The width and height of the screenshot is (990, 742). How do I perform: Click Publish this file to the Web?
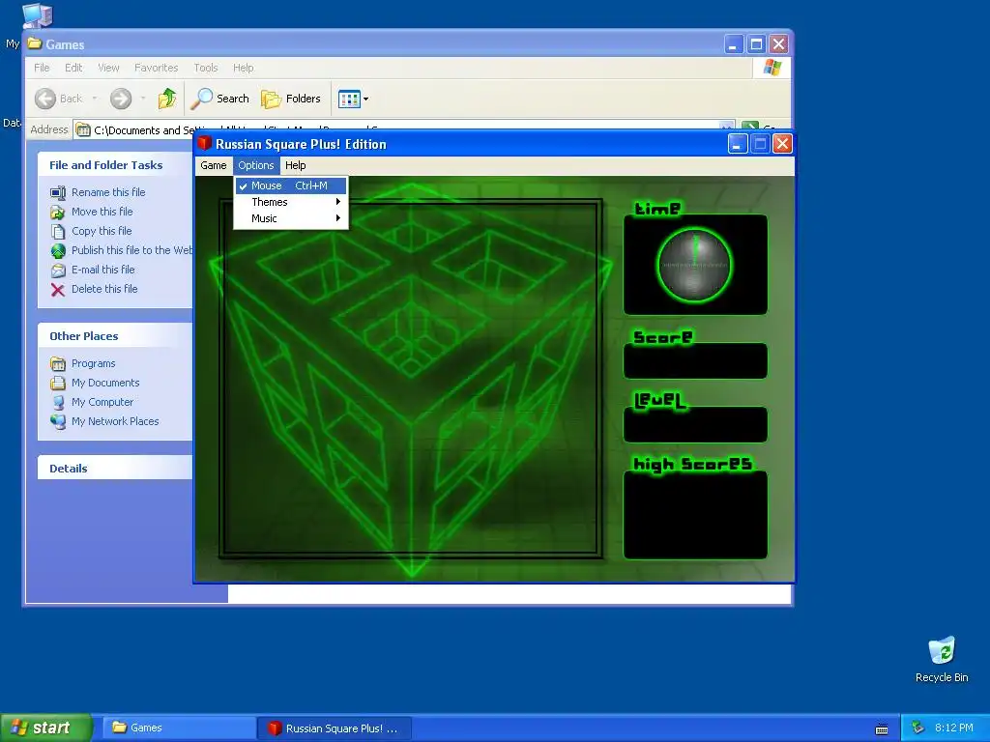pyautogui.click(x=131, y=250)
